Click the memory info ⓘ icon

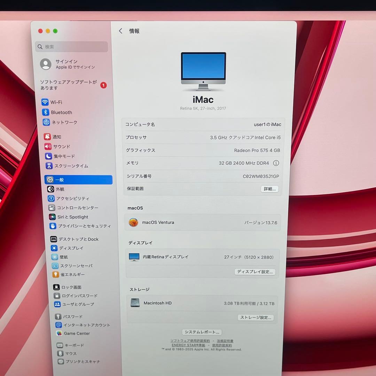(x=276, y=163)
